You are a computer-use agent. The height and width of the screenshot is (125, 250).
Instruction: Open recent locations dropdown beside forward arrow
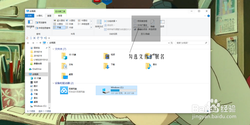click(37, 43)
